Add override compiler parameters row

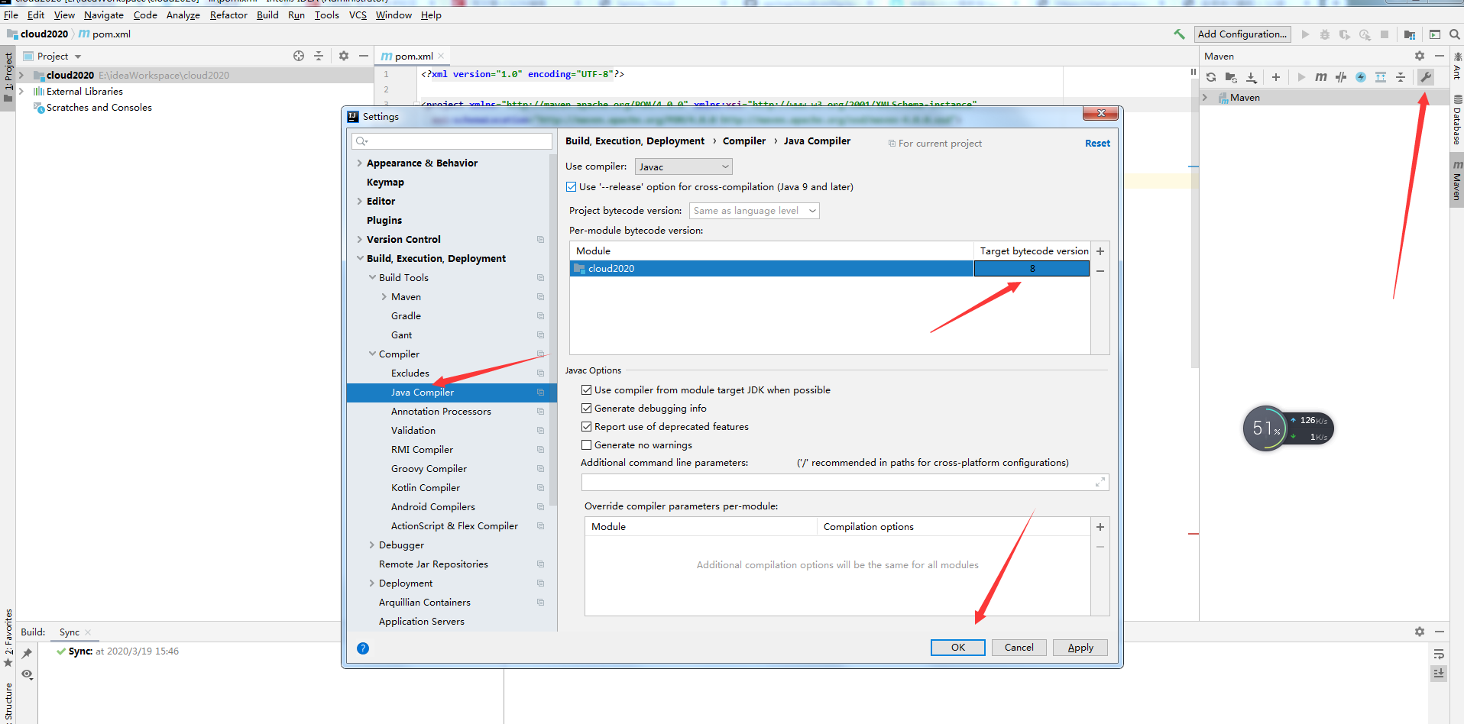(x=1100, y=527)
